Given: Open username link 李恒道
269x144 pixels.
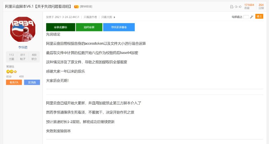Looking at the screenshot, I should 23,47.
